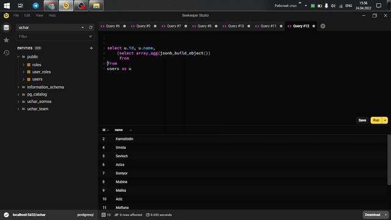Select the Sevinch name cell
The image size is (391, 220).
tap(122, 156)
